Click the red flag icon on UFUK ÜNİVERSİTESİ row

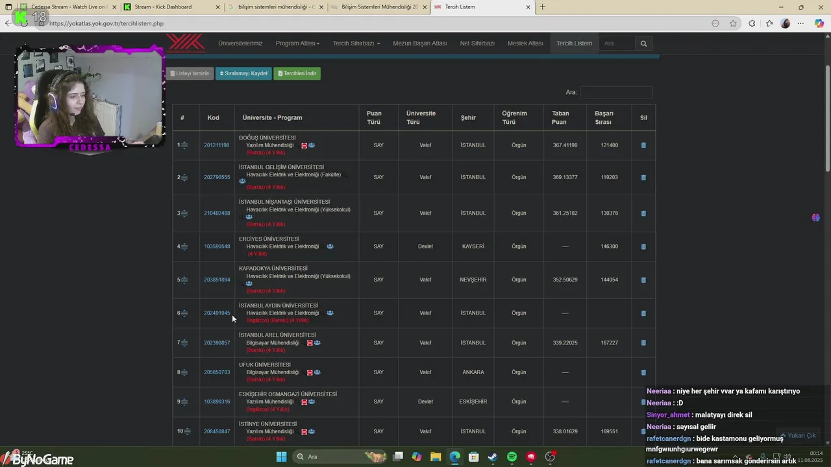(310, 372)
